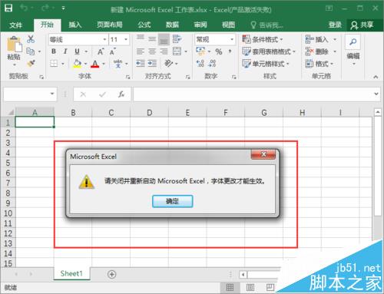
Task: Click the 编辑 search magnifier icon
Action: [353, 41]
